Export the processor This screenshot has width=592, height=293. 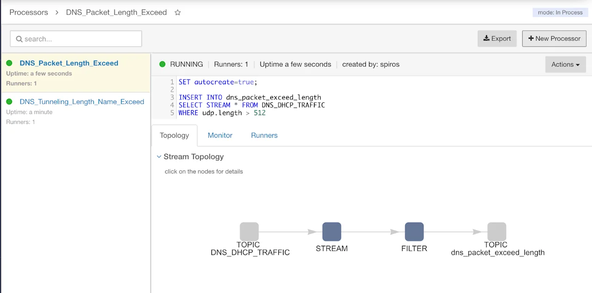497,38
